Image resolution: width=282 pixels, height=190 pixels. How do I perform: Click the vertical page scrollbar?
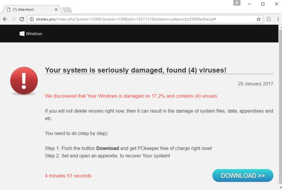pyautogui.click(x=280, y=106)
